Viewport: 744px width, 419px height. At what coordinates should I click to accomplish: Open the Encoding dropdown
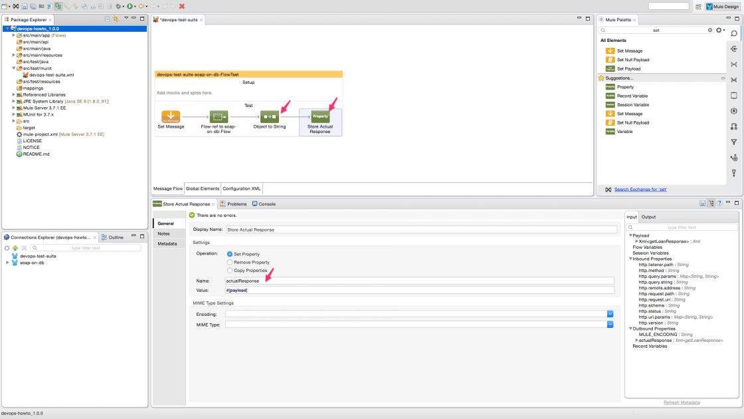610,313
